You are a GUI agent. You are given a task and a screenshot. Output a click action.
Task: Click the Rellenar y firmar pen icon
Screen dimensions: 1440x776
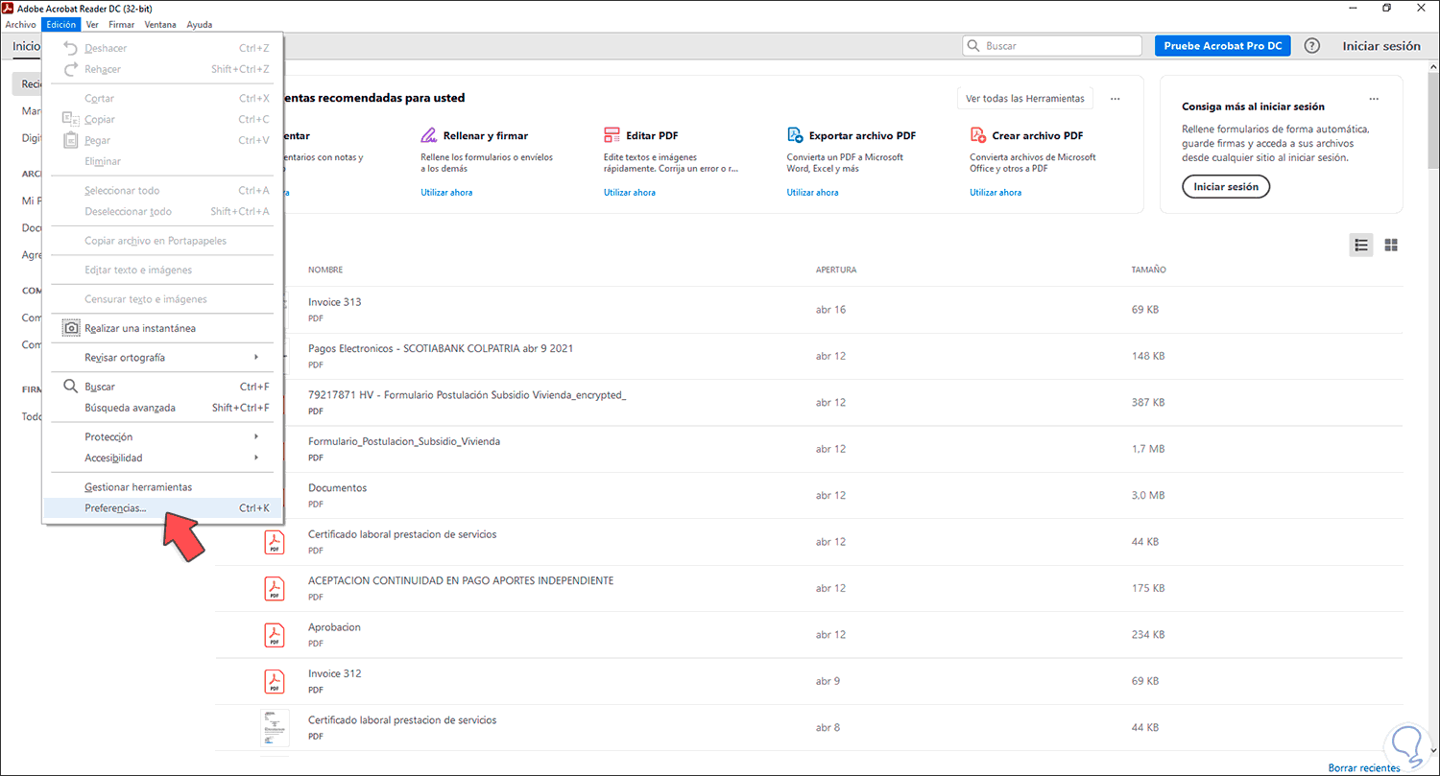[429, 135]
